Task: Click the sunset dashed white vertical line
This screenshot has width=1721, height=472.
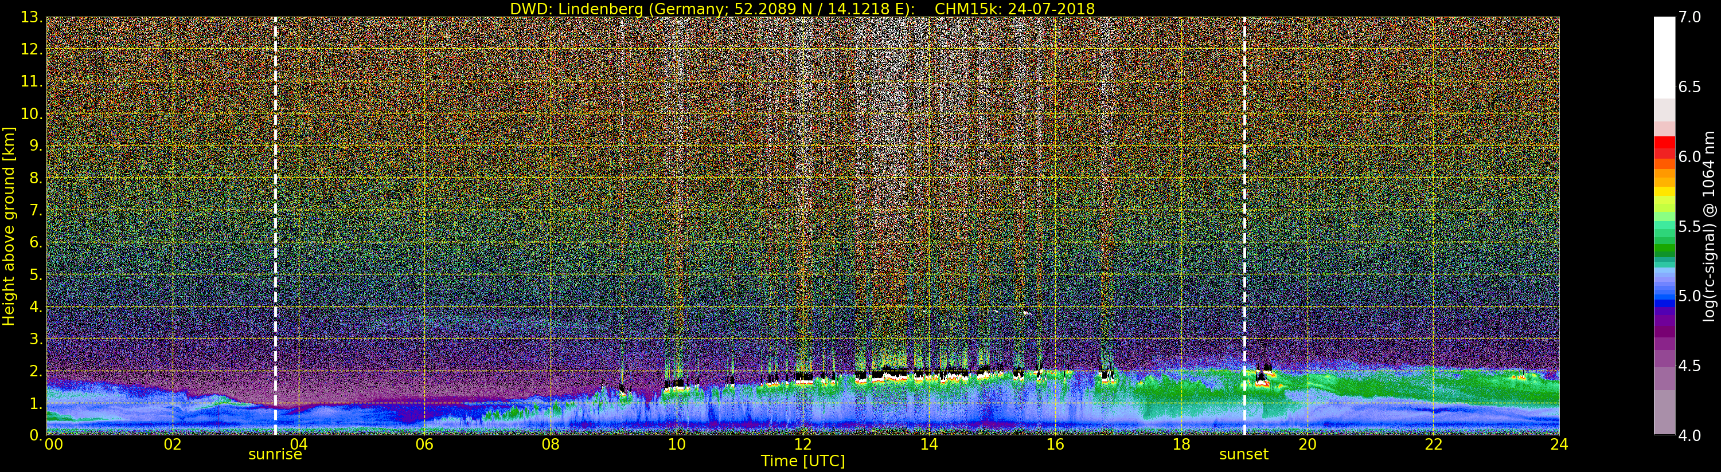Action: (1244, 226)
